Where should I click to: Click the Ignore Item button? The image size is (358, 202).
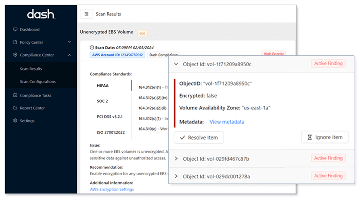click(x=325, y=137)
